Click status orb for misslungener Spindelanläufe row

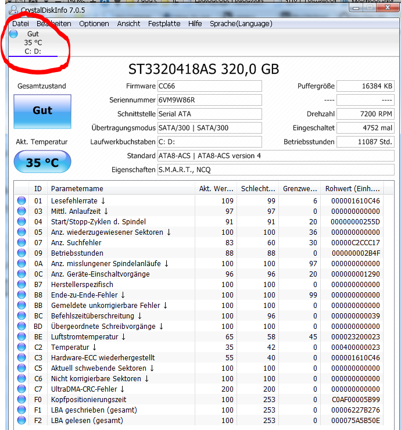pos(22,263)
